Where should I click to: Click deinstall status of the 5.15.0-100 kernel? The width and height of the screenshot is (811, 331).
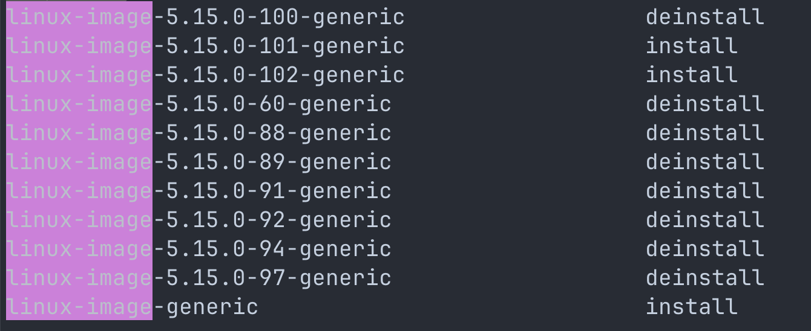705,17
